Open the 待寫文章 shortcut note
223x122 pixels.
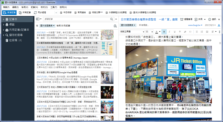(96, 13)
